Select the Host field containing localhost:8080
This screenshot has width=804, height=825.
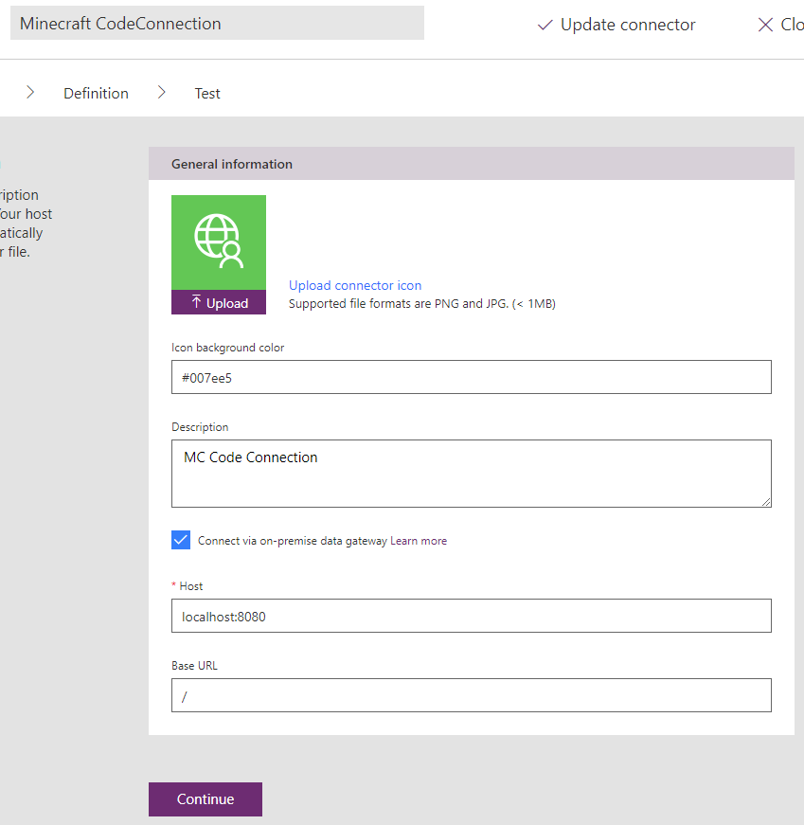click(x=471, y=616)
